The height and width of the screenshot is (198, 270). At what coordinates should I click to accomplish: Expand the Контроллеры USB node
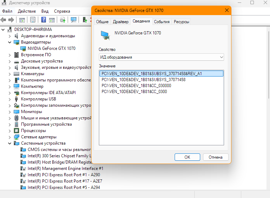(x=10, y=99)
